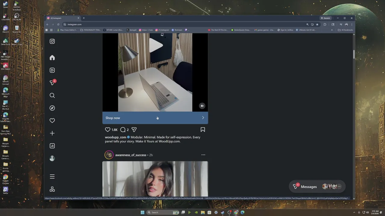Click the Create plus icon in sidebar

[x=52, y=133]
